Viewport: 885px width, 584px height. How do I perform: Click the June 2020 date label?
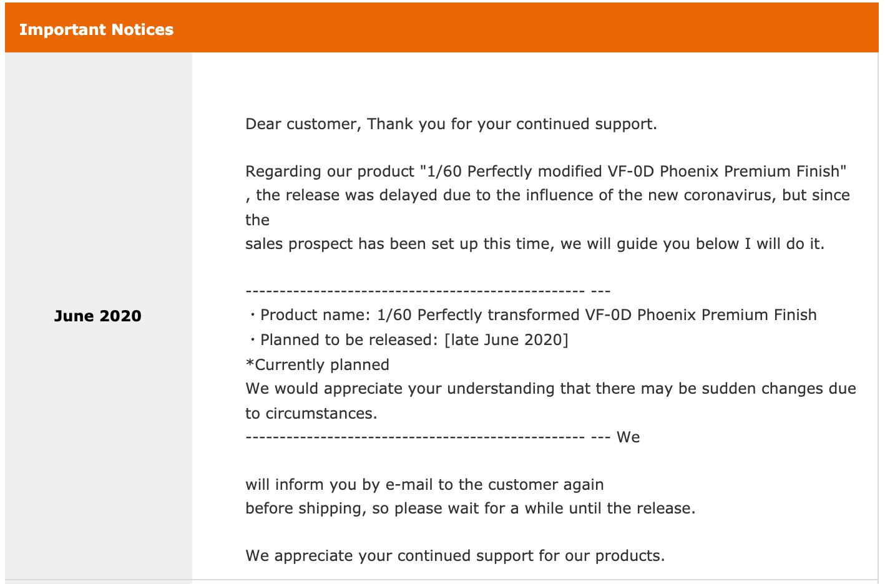click(97, 316)
